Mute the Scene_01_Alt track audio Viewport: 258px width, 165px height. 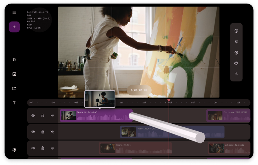tap(52, 148)
